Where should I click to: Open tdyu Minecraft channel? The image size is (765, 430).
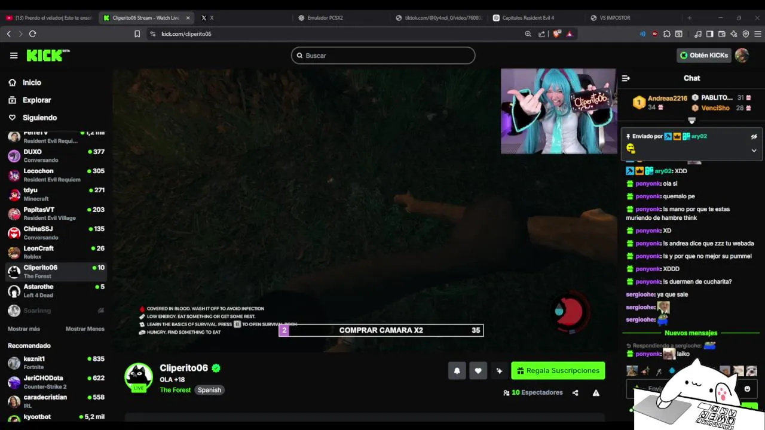tap(56, 194)
